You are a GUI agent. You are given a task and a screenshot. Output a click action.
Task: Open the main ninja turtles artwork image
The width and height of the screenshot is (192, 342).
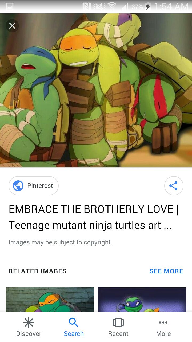96,90
